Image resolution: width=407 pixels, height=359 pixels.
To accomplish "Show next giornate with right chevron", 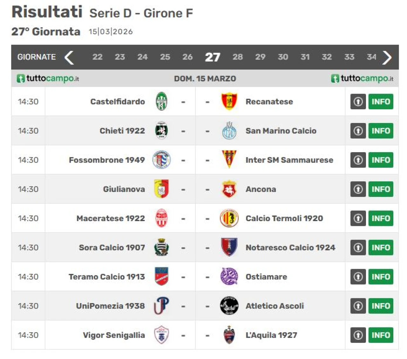I will pyautogui.click(x=387, y=58).
